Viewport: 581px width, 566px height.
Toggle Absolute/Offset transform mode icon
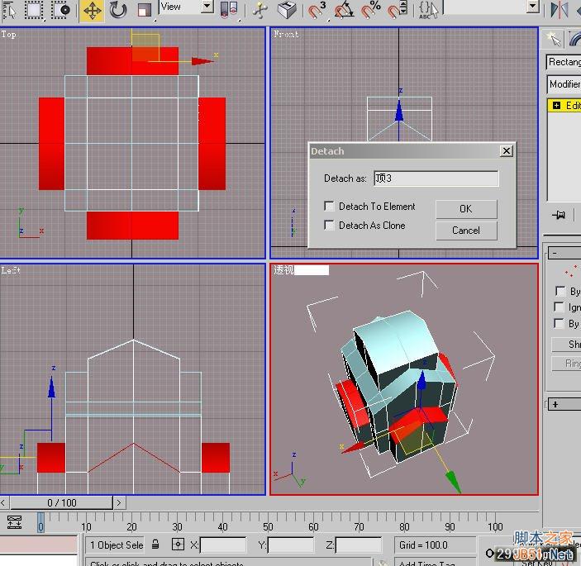(x=178, y=545)
